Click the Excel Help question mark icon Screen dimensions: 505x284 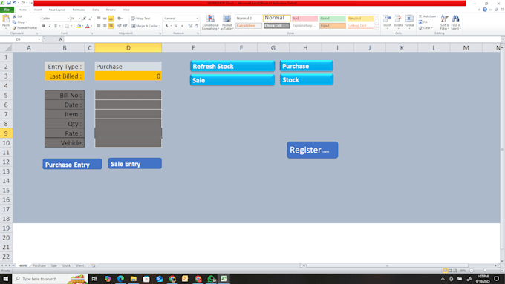485,10
